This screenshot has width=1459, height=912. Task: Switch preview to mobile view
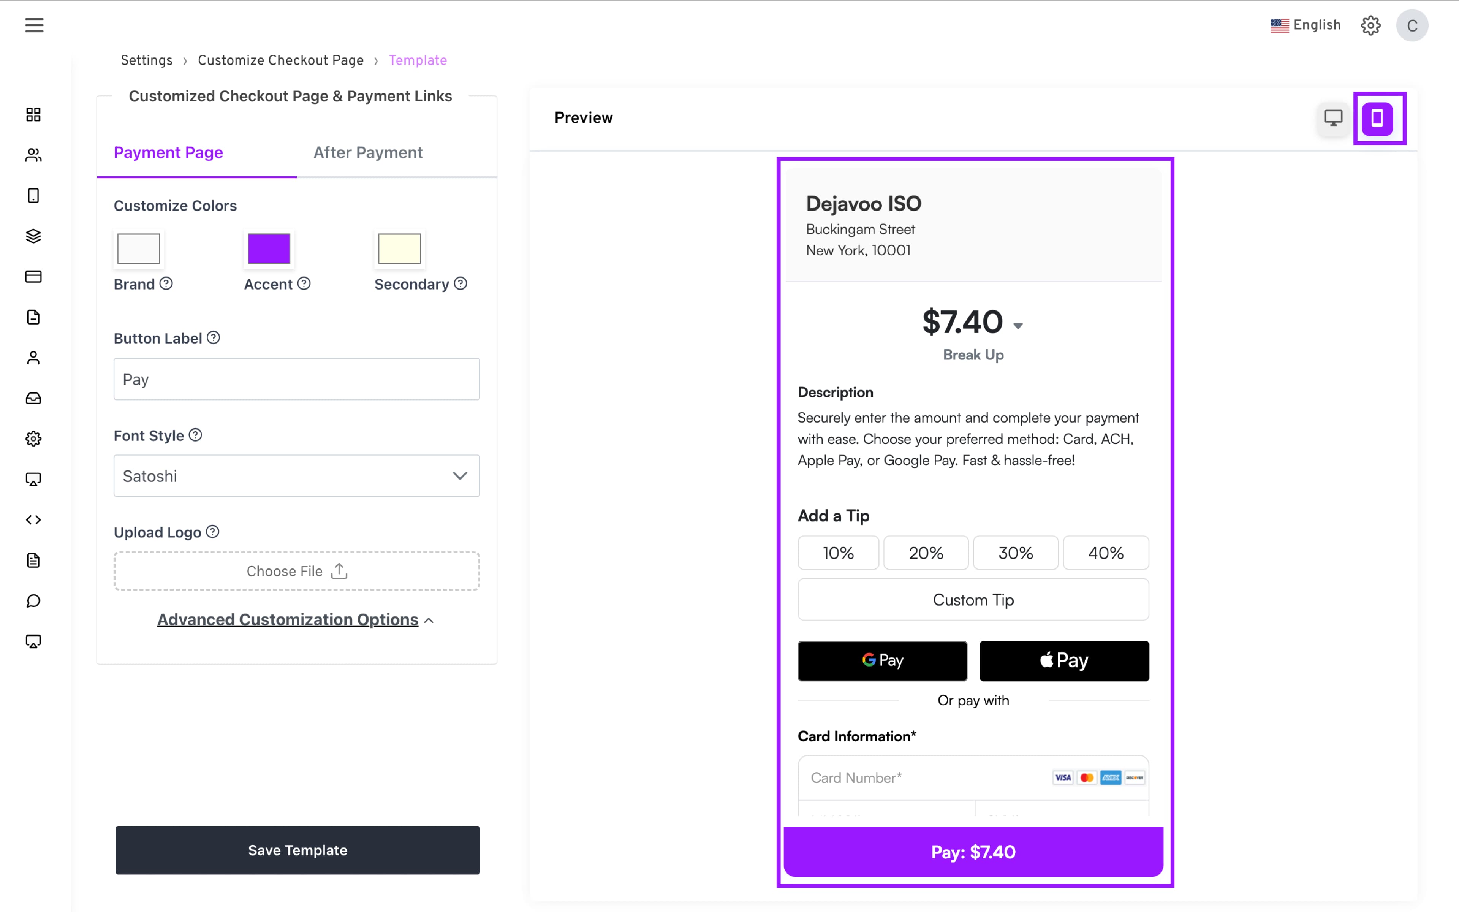point(1378,118)
